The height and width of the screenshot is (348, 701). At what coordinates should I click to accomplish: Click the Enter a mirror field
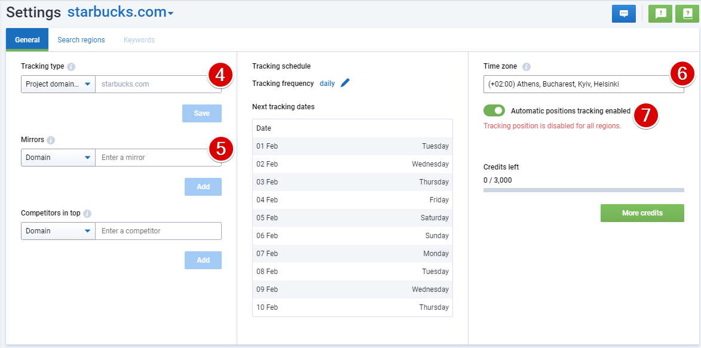[158, 157]
